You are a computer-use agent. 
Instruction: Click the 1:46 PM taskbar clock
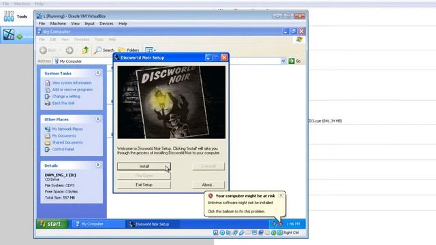point(293,224)
